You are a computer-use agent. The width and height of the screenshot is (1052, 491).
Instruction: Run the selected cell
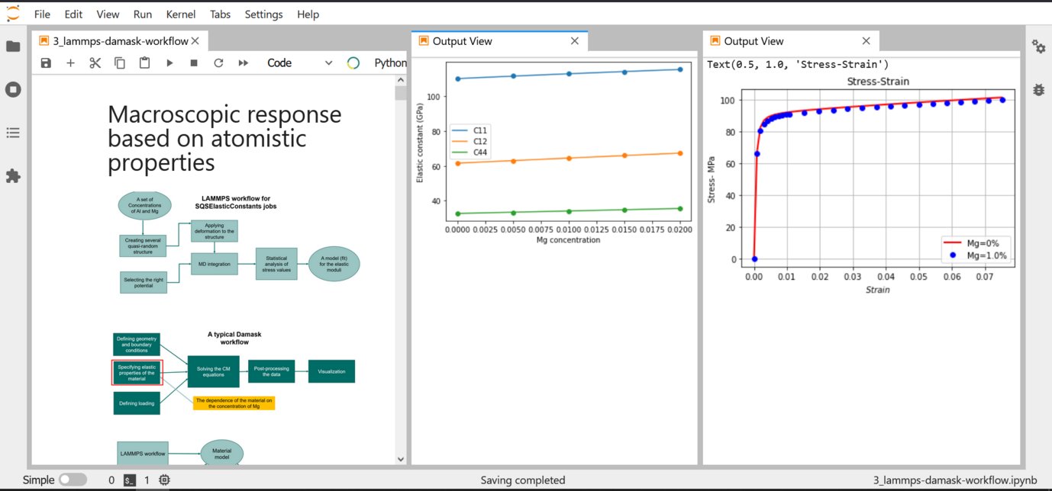[169, 63]
